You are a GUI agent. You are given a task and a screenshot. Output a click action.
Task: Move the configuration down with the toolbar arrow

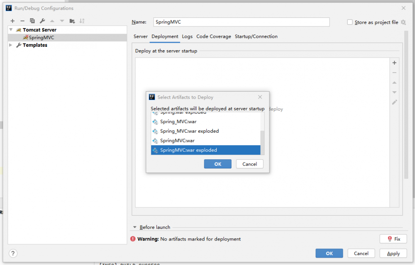pos(62,21)
